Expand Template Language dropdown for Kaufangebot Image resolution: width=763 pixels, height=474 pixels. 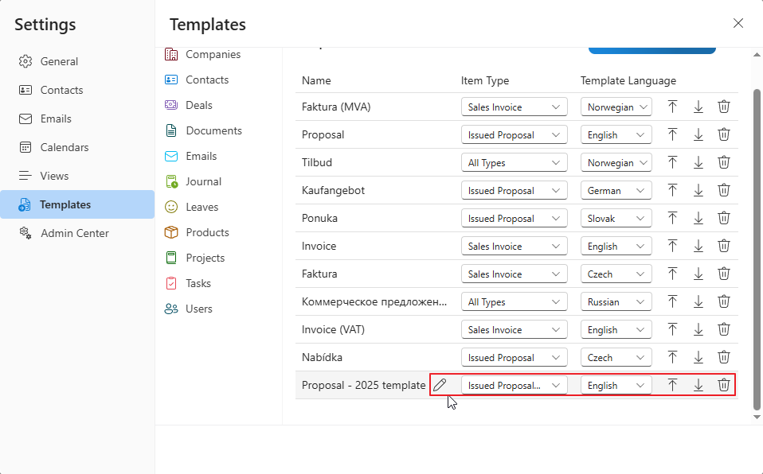click(x=616, y=190)
